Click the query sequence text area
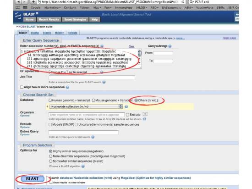The width and height of the screenshot is (252, 189). [79, 59]
